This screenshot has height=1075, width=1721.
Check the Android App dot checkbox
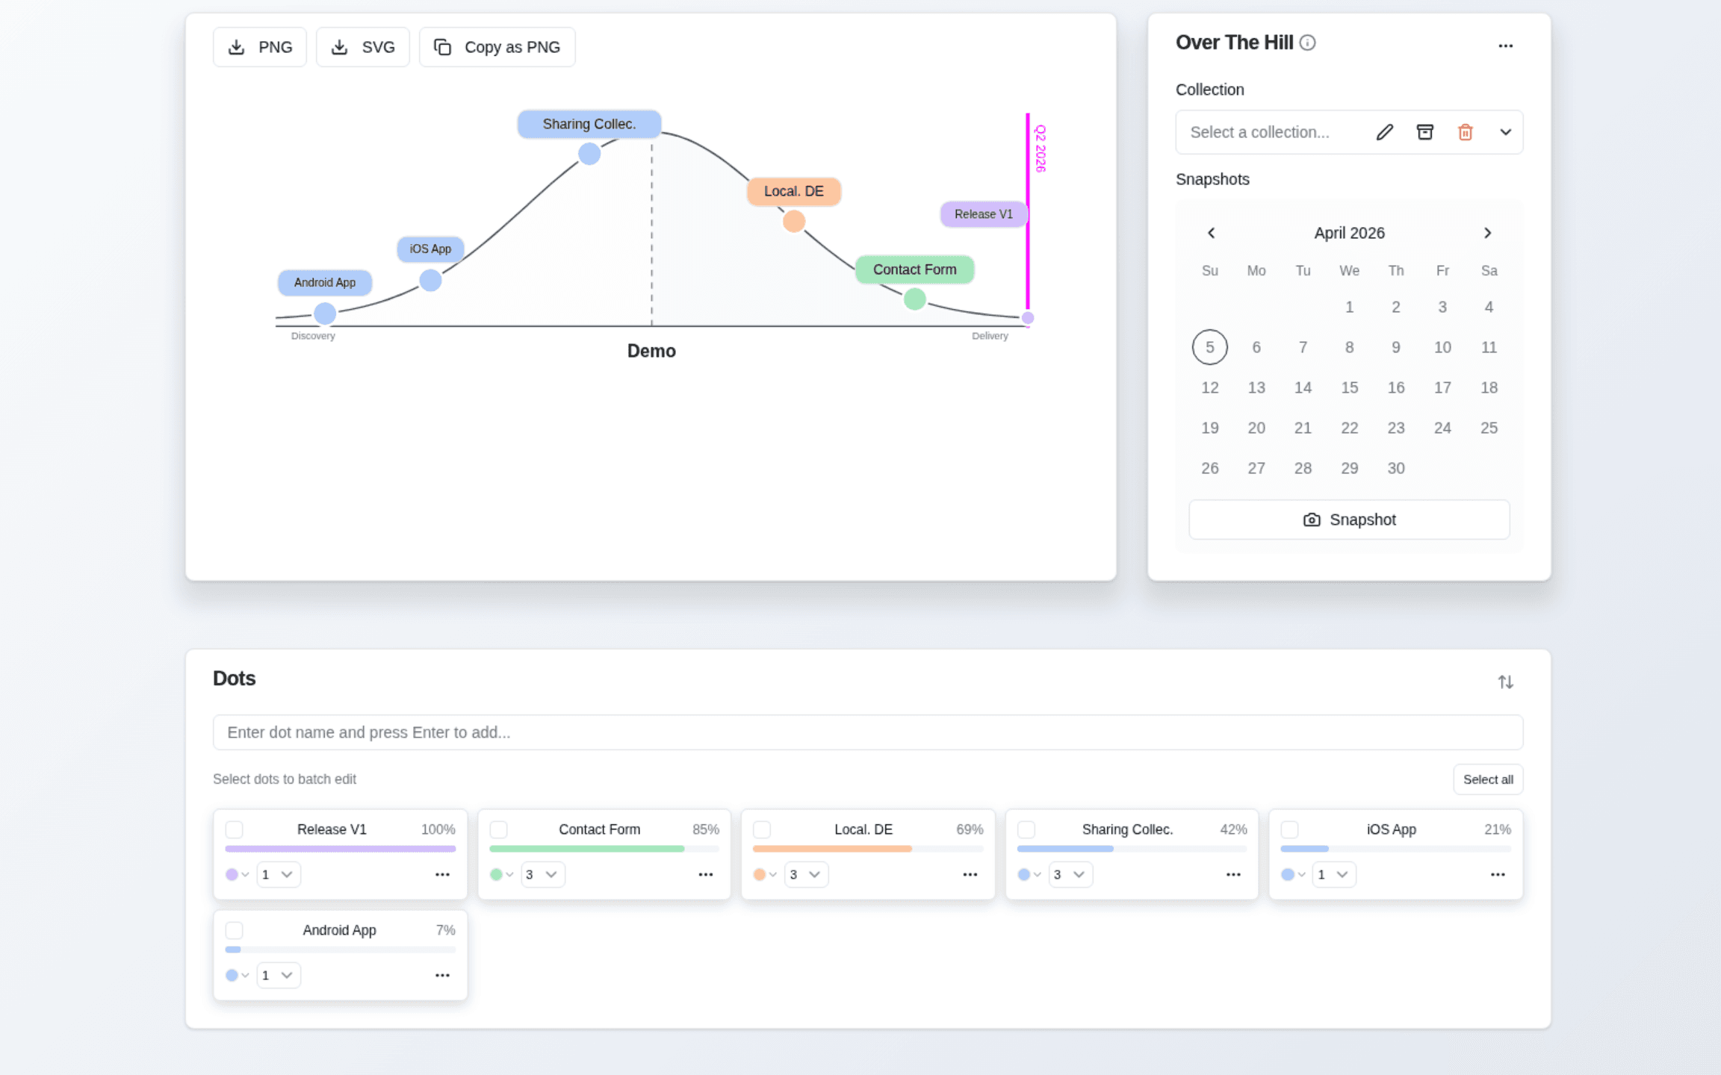pos(235,930)
